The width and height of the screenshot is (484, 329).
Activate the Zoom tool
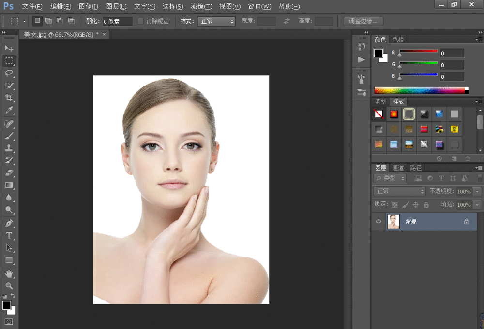[x=9, y=286]
